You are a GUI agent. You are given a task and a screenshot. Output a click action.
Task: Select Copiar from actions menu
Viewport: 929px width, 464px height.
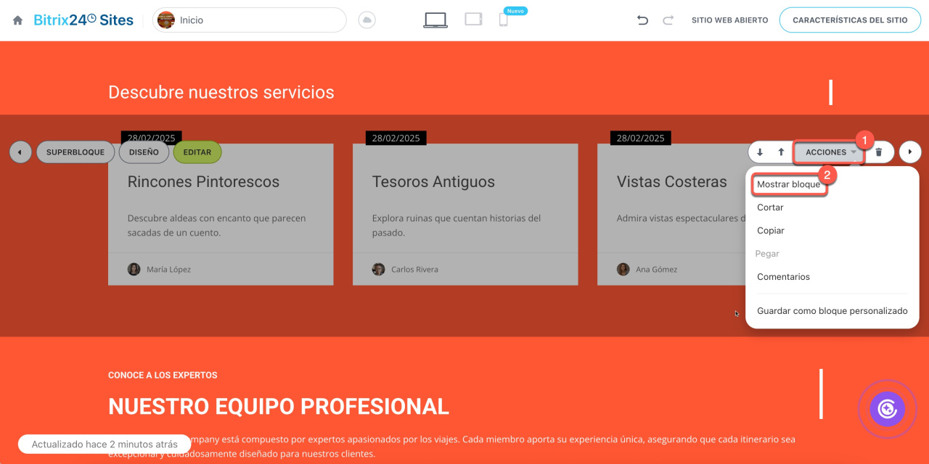coord(770,231)
